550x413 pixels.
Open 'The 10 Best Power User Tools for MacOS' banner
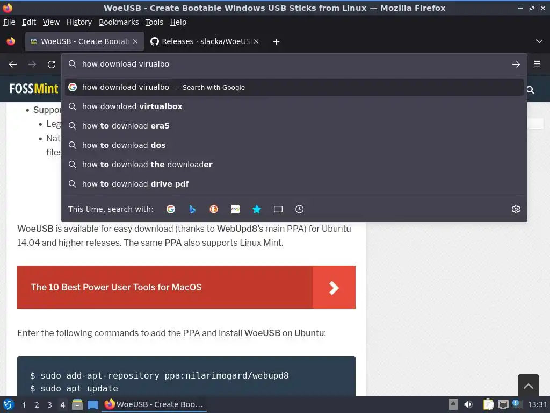coord(186,287)
